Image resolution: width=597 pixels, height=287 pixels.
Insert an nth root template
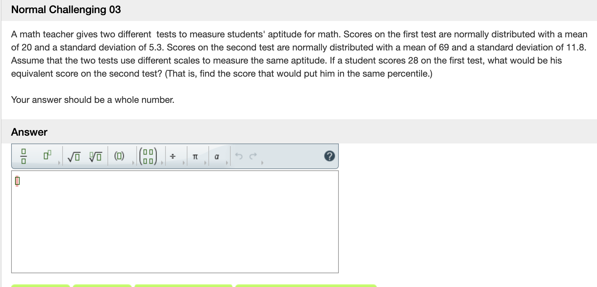pyautogui.click(x=95, y=156)
